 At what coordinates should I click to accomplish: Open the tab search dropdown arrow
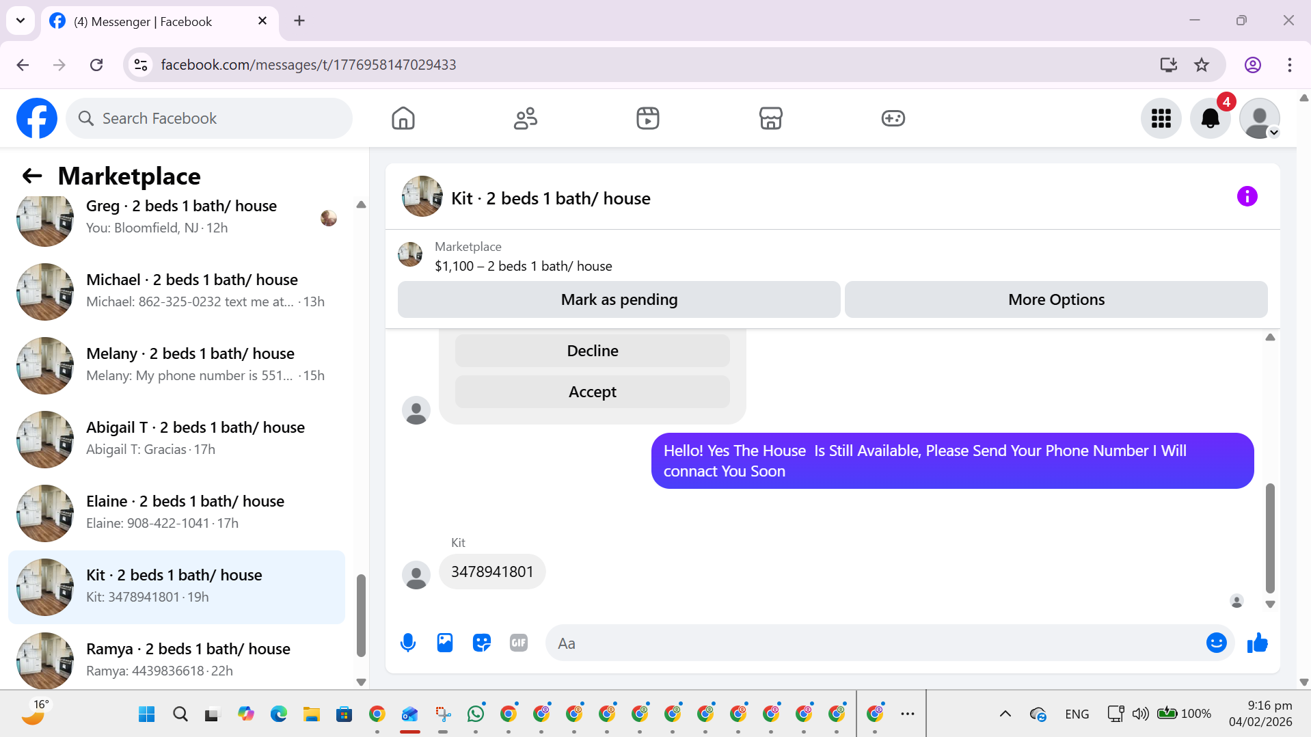(21, 21)
